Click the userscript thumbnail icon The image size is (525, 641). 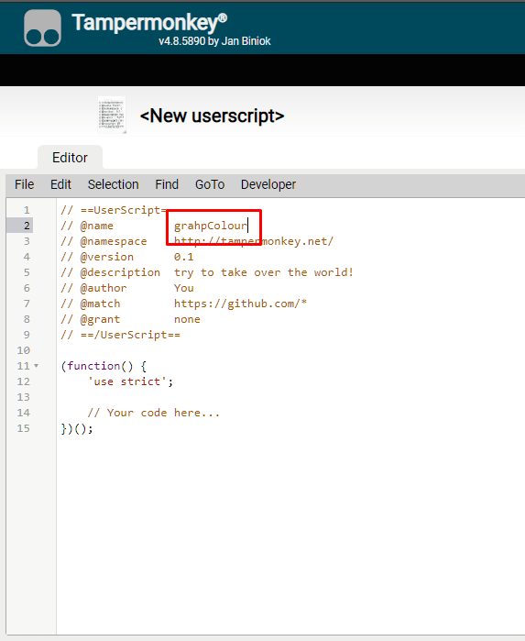112,115
